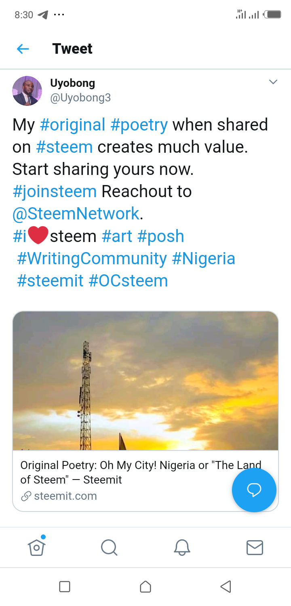Open Uyobong's profile picture
291x606 pixels.
(27, 91)
